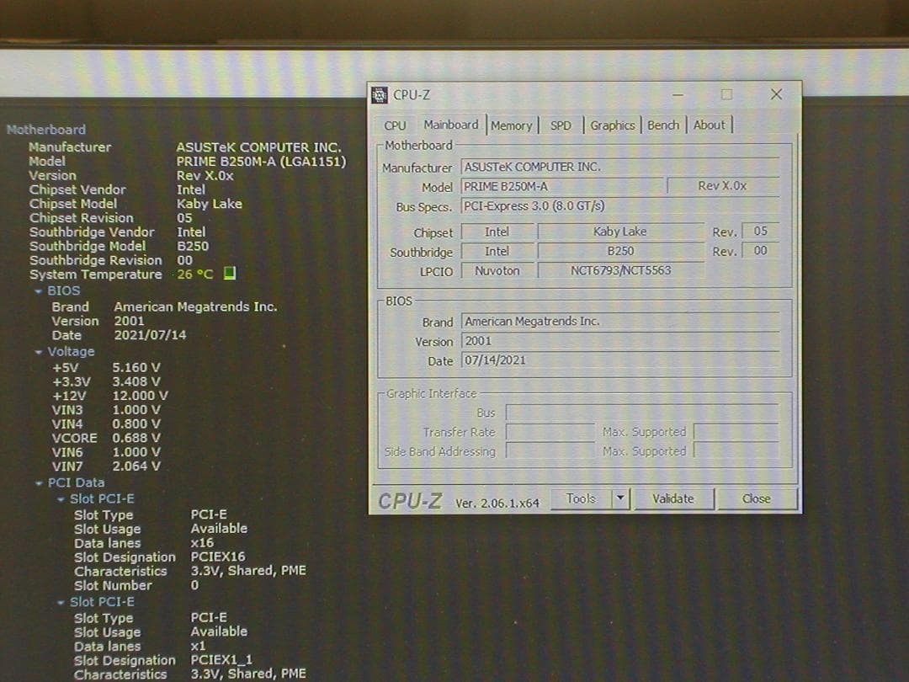Click the CPU-Z app icon in the title bar

click(380, 94)
